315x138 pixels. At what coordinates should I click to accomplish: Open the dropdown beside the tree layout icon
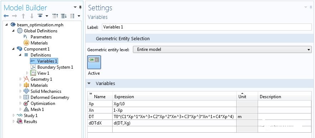pos(79,16)
